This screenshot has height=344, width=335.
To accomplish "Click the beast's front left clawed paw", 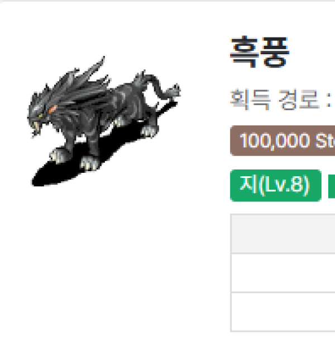I will (x=59, y=155).
